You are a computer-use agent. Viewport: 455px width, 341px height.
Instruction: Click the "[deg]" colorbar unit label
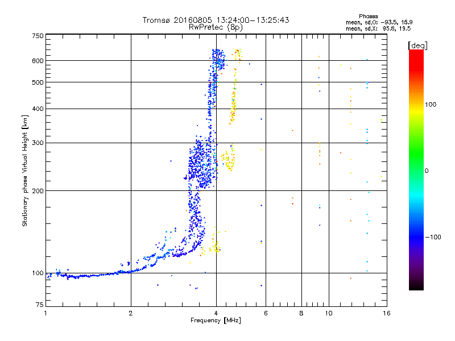pos(417,45)
